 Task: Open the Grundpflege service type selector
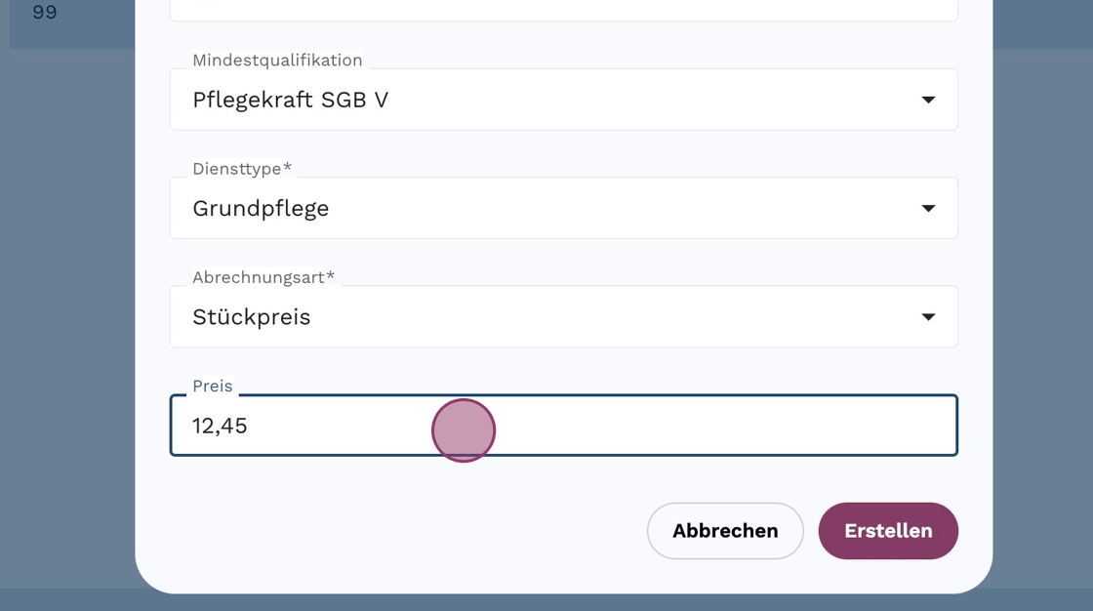click(261, 208)
